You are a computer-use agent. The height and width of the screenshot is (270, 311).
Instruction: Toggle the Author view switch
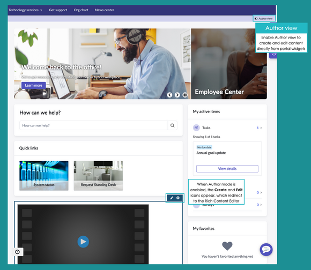[x=256, y=18]
